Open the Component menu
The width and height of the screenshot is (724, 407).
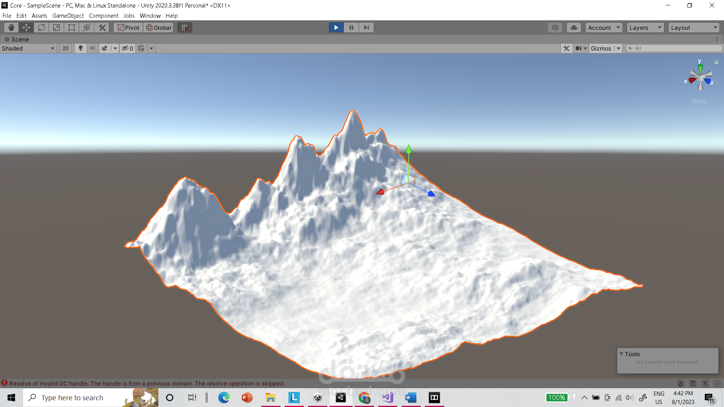(x=103, y=16)
